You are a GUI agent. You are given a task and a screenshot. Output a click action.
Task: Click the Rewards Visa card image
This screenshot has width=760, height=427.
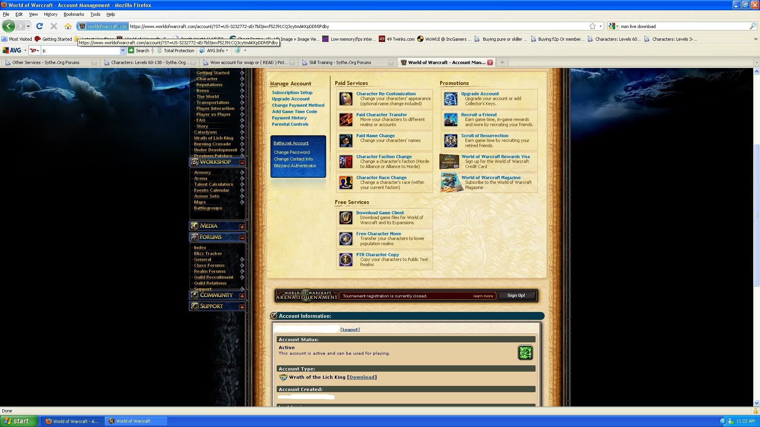[449, 162]
